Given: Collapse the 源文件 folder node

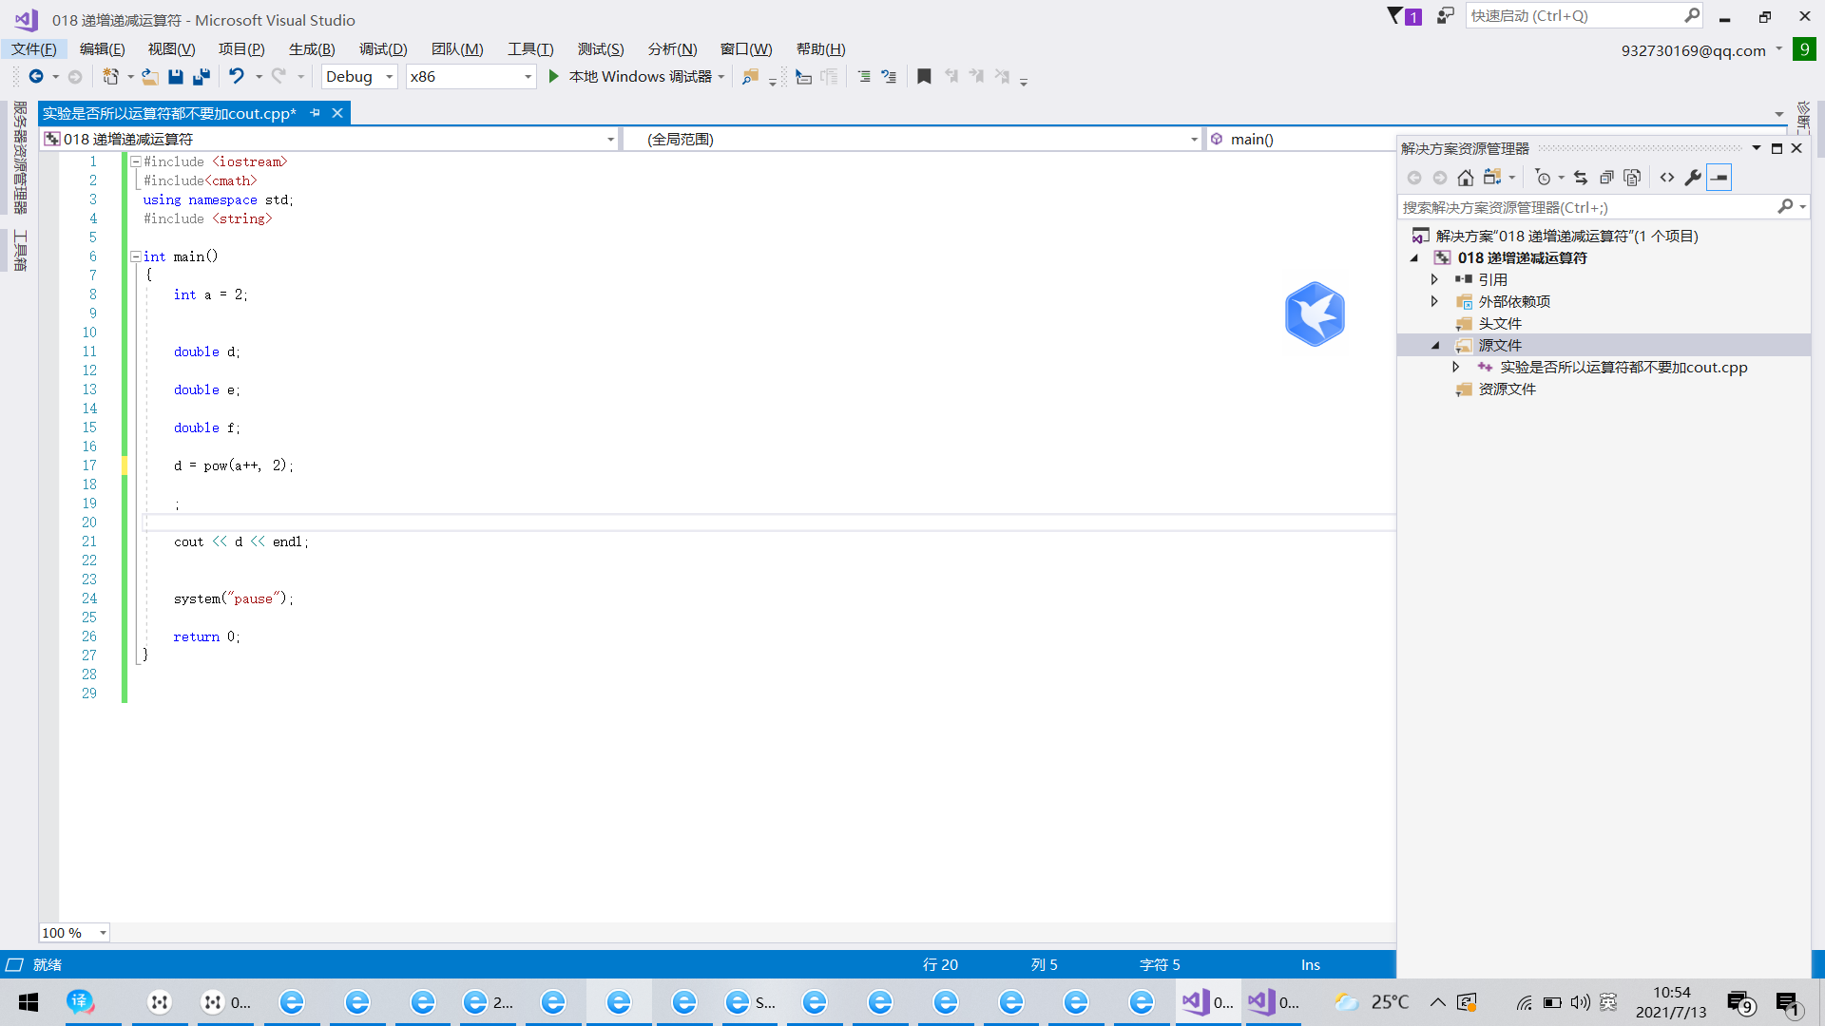Looking at the screenshot, I should [x=1434, y=346].
